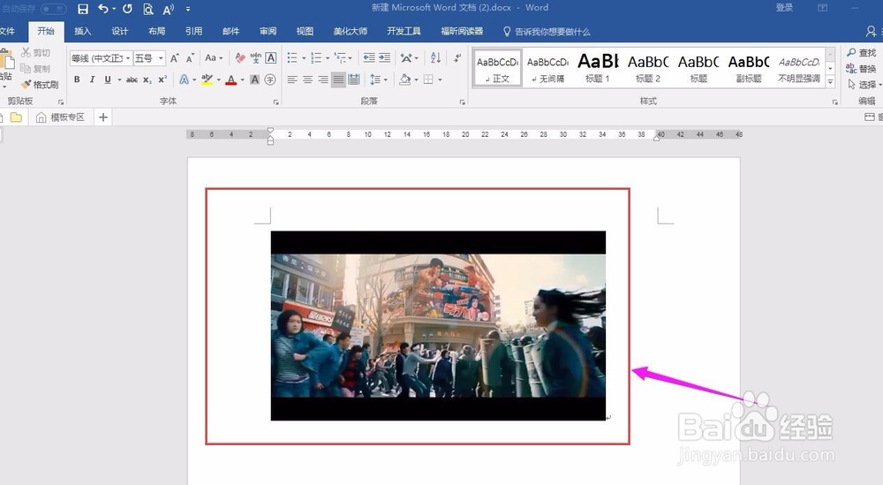This screenshot has width=883, height=485.
Task: Click the Cut button
Action: tap(35, 52)
